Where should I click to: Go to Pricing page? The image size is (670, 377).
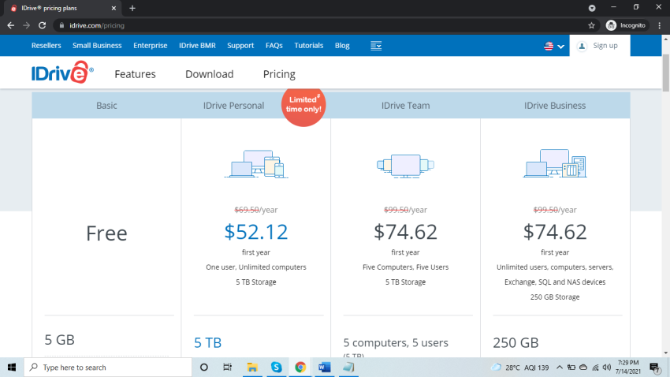click(x=279, y=74)
